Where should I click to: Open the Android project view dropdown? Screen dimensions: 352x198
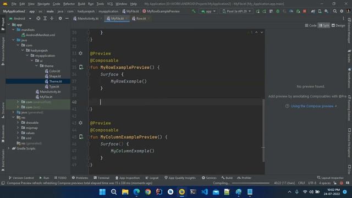click(20, 18)
